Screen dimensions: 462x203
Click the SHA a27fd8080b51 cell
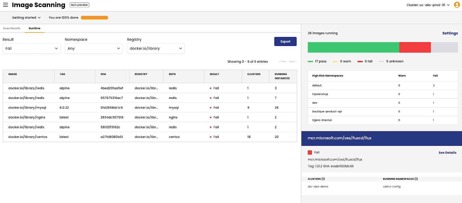(112, 137)
